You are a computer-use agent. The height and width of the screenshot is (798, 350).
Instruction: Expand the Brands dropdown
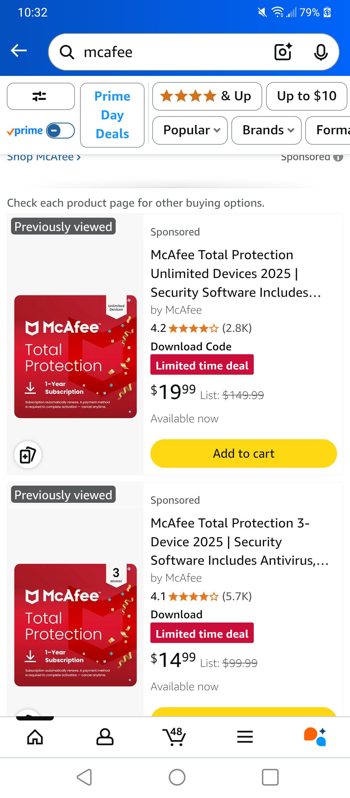(266, 130)
